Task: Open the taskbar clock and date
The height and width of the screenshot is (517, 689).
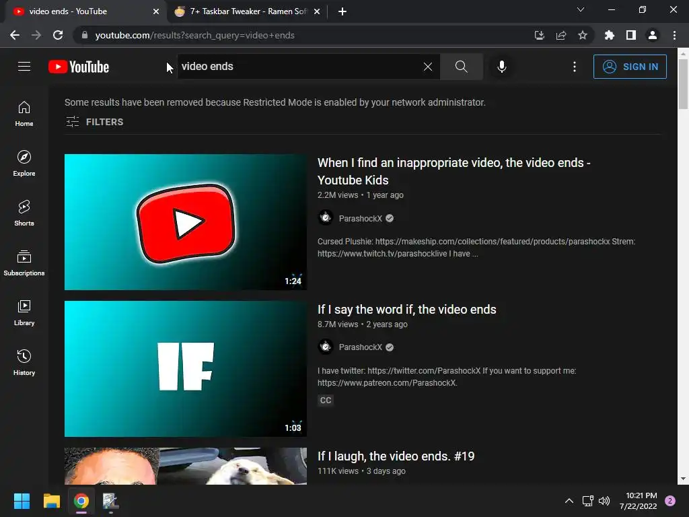Action: tap(638, 501)
